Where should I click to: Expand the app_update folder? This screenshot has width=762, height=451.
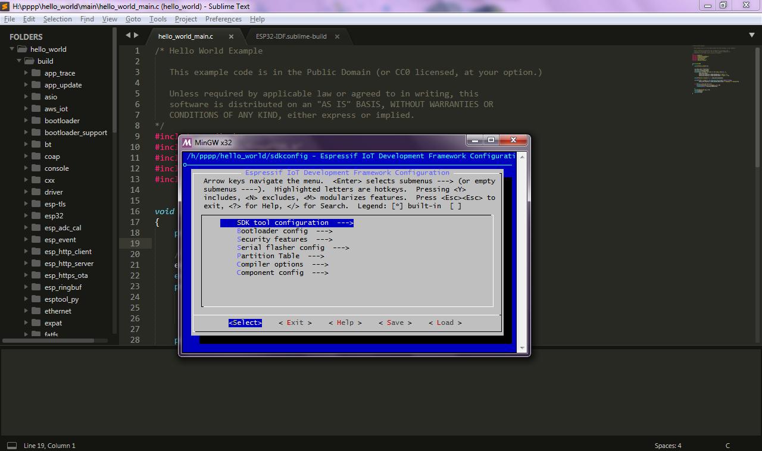[x=26, y=84]
